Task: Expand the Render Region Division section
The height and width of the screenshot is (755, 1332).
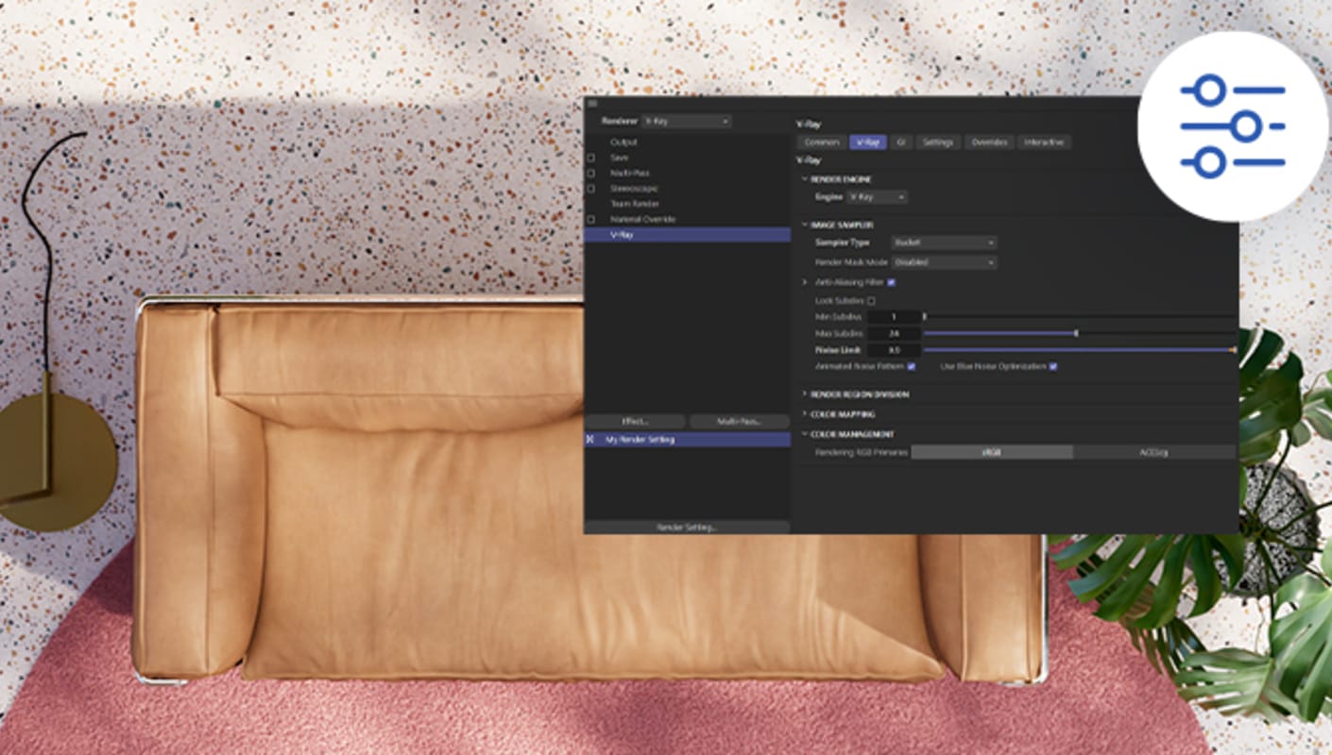Action: pos(805,394)
